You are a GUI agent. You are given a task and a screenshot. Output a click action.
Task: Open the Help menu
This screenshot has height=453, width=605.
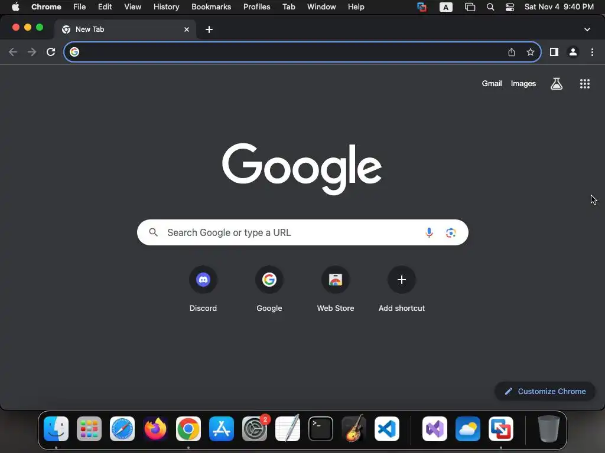pos(356,7)
